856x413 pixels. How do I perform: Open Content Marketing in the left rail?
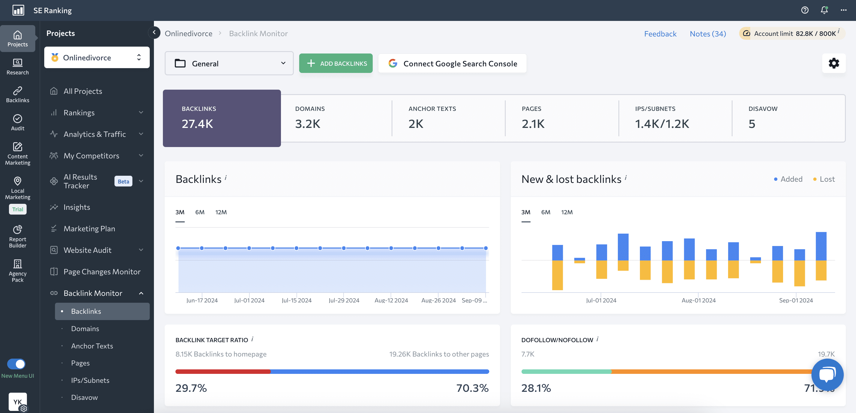point(18,154)
